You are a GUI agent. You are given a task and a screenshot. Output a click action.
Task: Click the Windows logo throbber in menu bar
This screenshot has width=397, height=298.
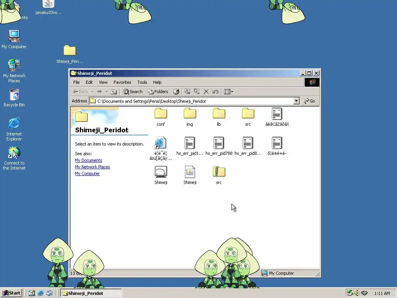312,82
